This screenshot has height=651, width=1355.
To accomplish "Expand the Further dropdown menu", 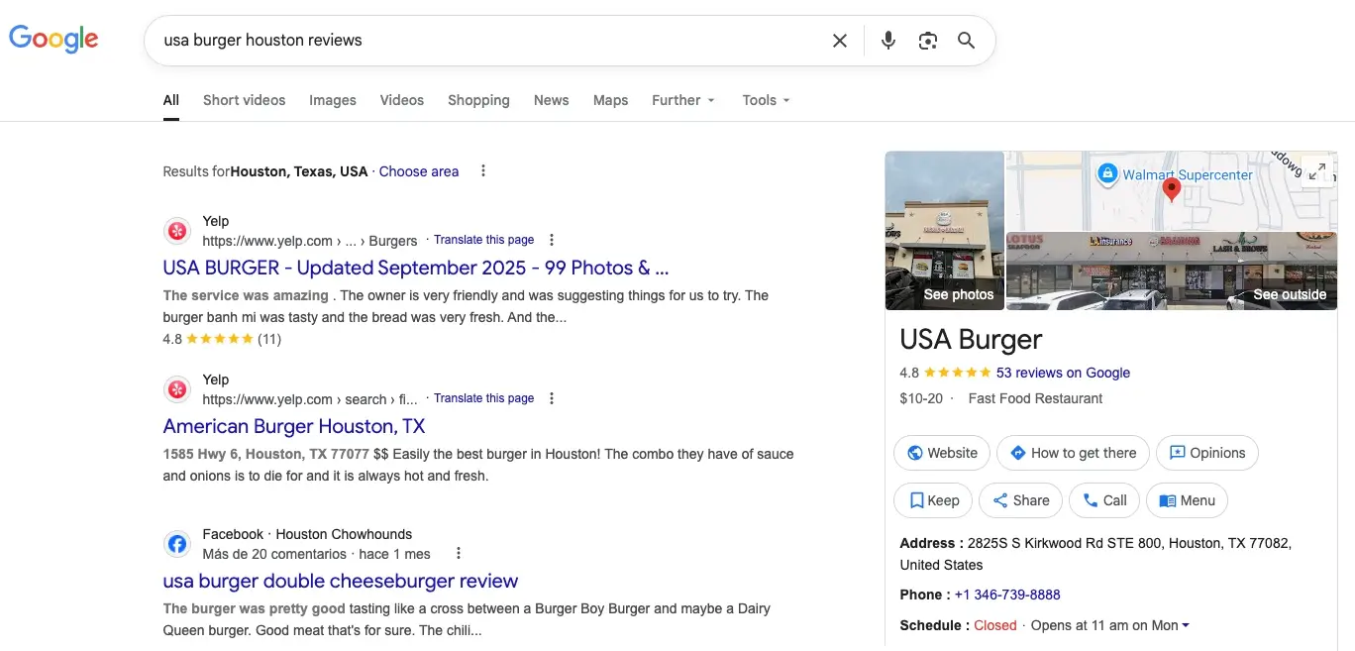I will tap(682, 100).
